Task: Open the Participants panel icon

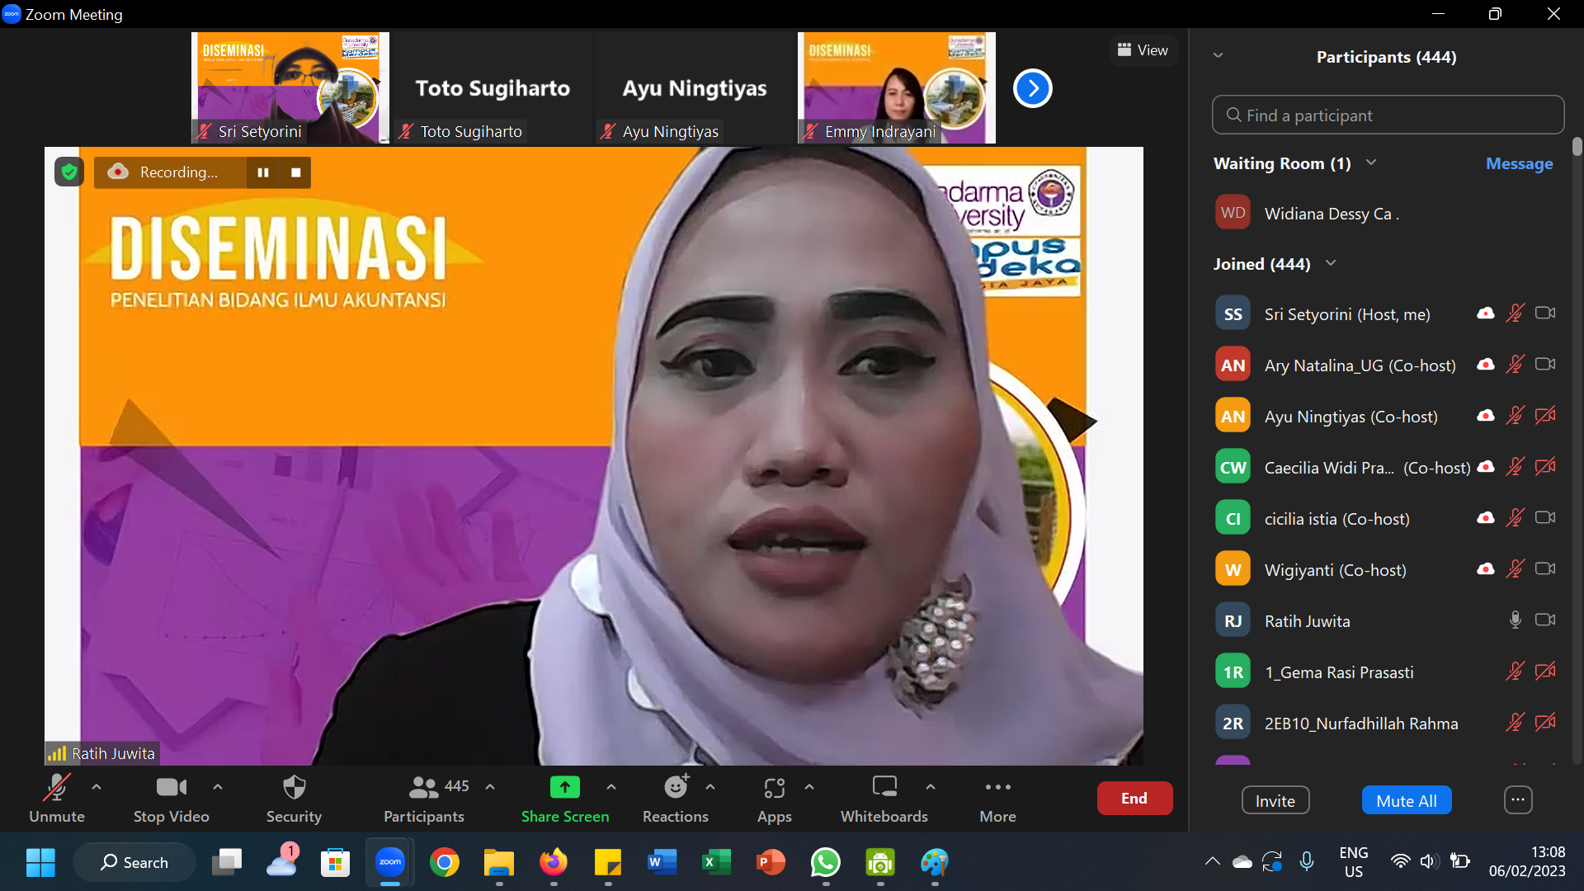Action: [x=424, y=788]
